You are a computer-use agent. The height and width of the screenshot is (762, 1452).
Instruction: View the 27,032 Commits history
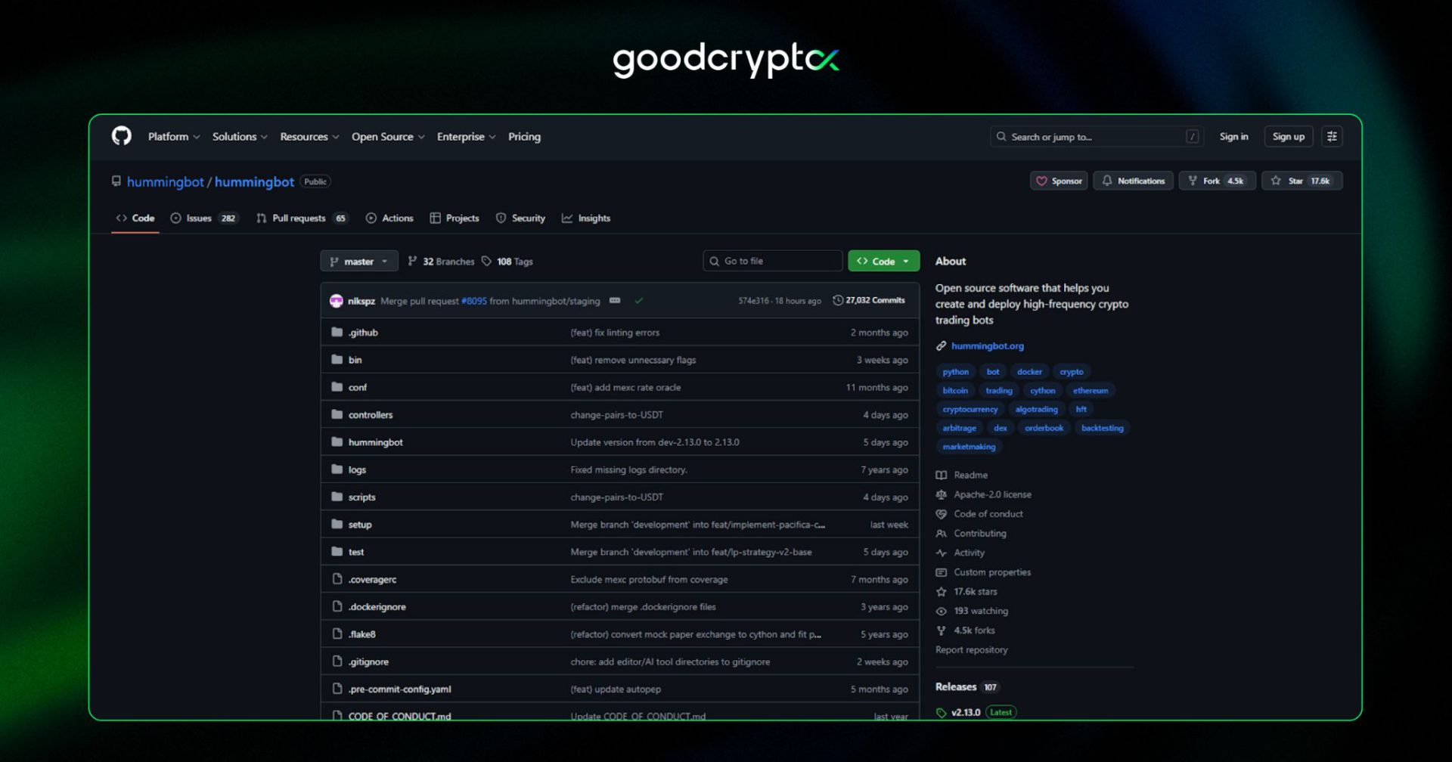[868, 301]
